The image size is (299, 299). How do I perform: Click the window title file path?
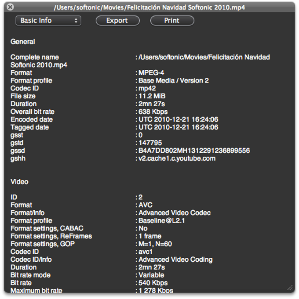click(x=149, y=7)
